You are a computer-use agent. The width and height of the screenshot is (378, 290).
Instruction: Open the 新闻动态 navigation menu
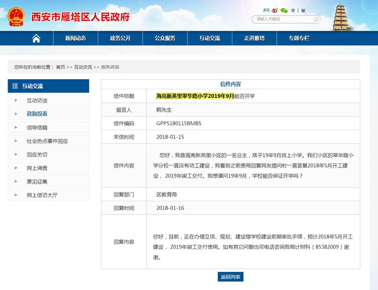[x=75, y=38]
